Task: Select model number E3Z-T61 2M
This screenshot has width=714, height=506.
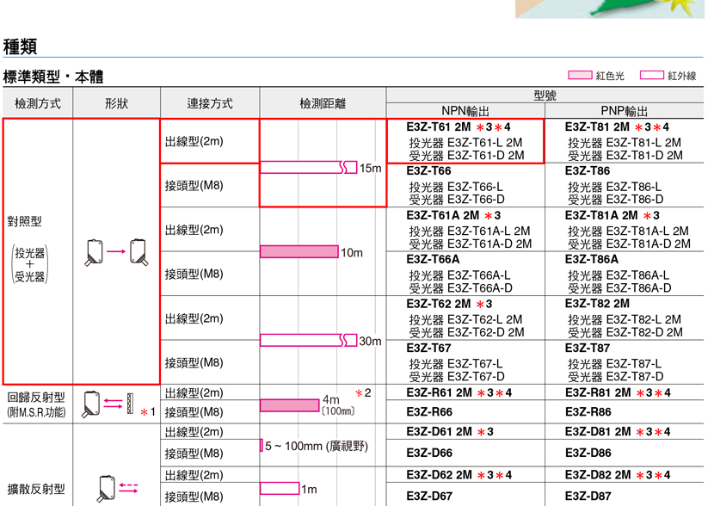Action: tap(439, 127)
